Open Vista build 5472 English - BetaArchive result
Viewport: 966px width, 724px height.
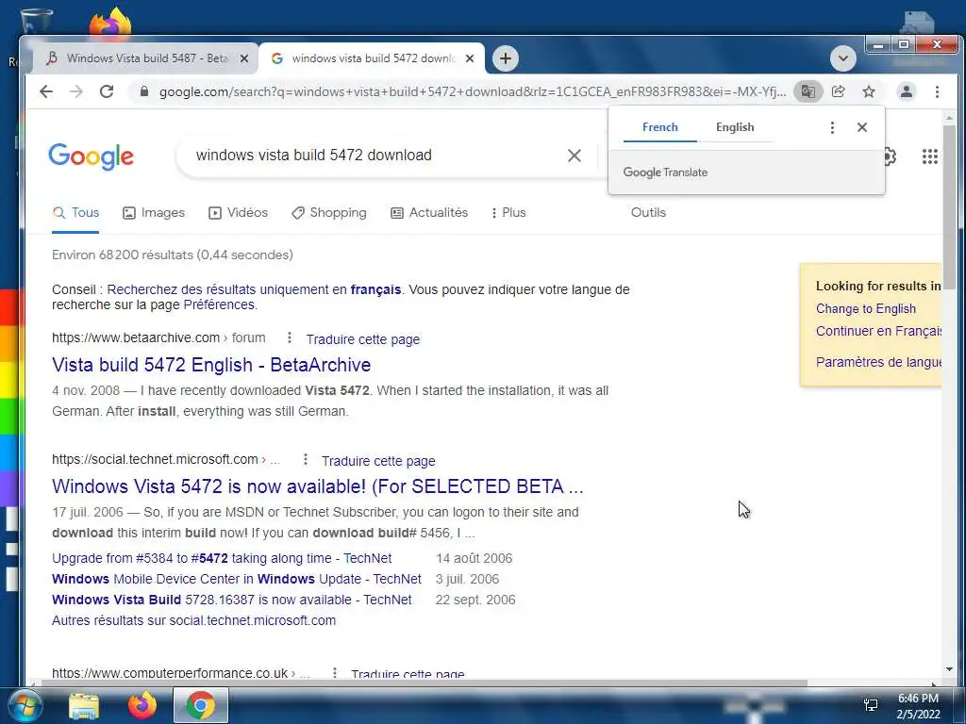coord(211,365)
